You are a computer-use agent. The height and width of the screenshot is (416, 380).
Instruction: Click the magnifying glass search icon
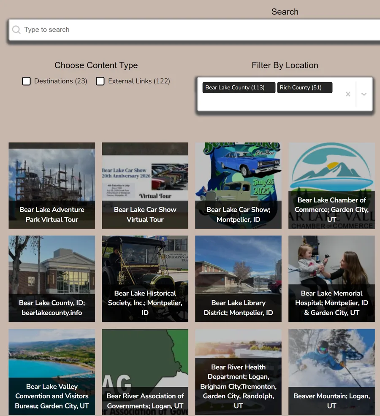[x=16, y=30]
